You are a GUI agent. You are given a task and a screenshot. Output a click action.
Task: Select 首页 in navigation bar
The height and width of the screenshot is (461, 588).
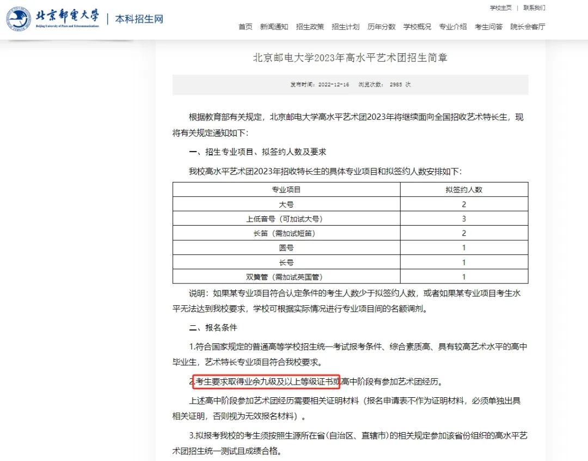click(246, 27)
